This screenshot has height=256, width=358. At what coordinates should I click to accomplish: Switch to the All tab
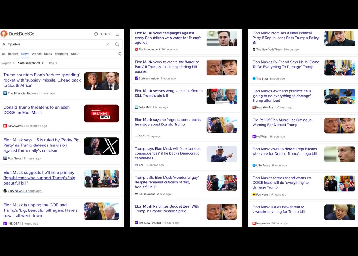[4, 54]
